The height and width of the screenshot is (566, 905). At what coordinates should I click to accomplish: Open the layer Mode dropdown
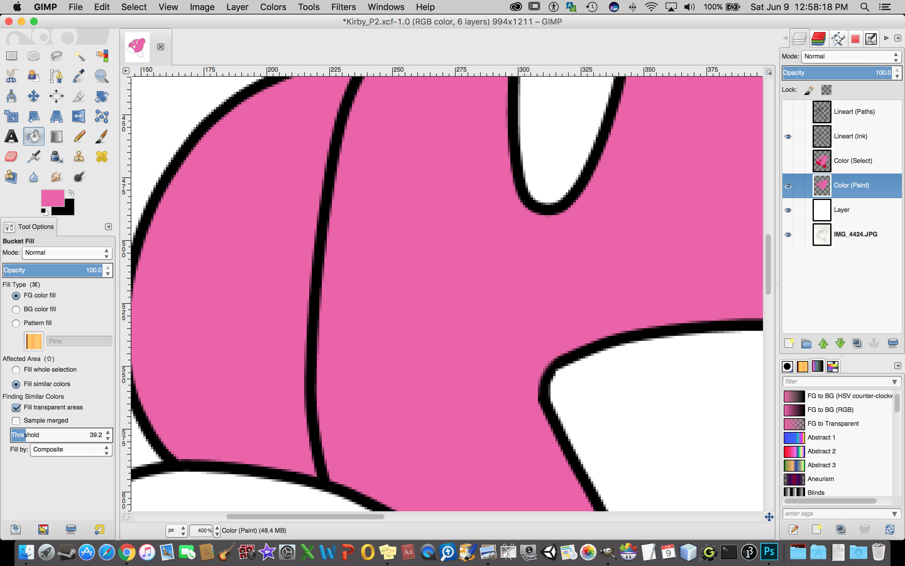(x=851, y=57)
